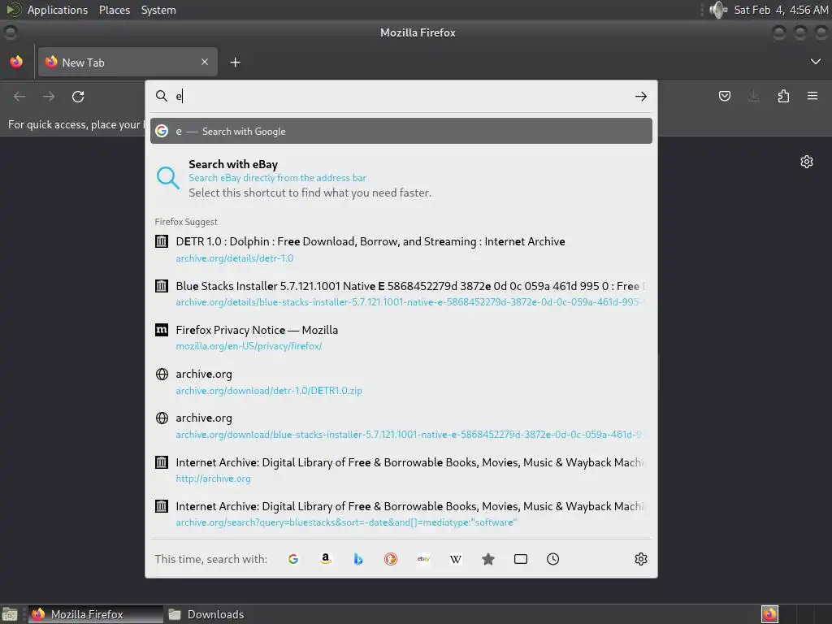Select the Search with eBay shortcut
Viewport: 832px width, 624px height.
pyautogui.click(x=401, y=178)
